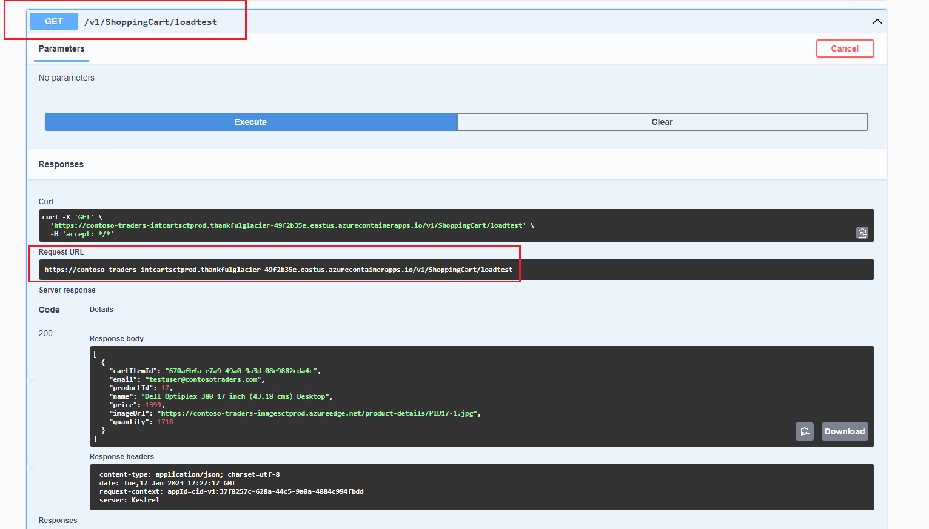Click the imageUrl link value
The width and height of the screenshot is (929, 529).
[317, 413]
